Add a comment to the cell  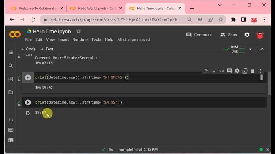tap(229, 71)
